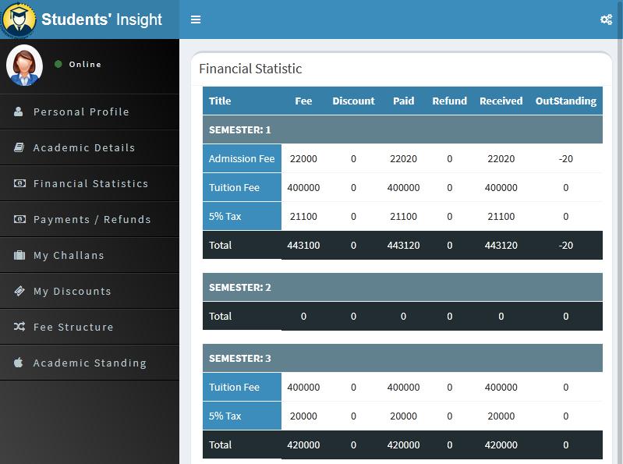
Task: Click the My Discounts ticket icon
Action: (19, 291)
